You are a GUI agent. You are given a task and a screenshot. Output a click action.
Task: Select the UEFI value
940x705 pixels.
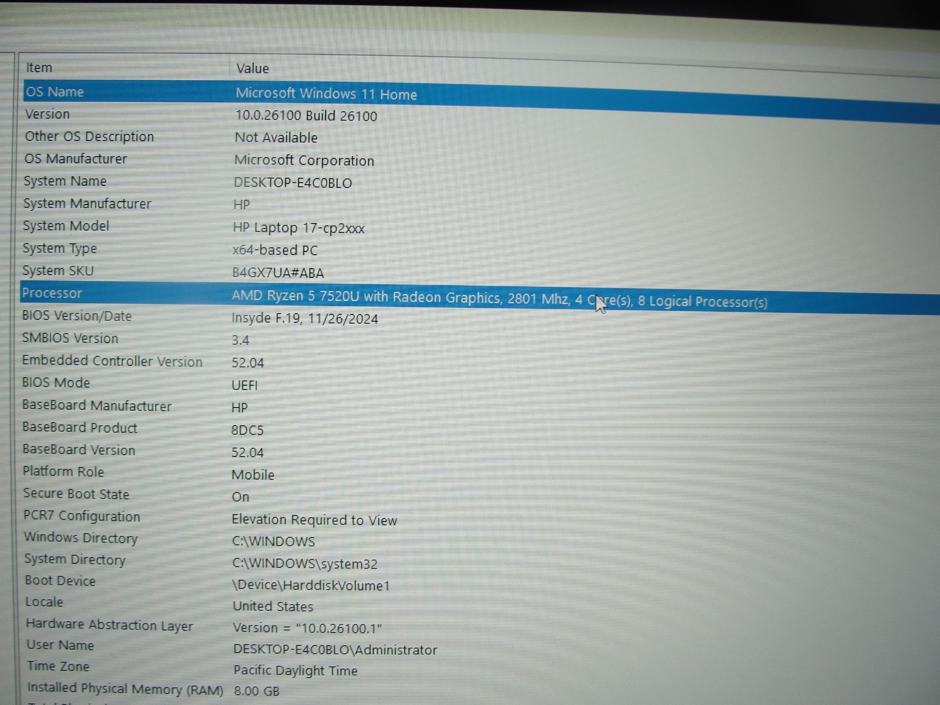coord(244,385)
